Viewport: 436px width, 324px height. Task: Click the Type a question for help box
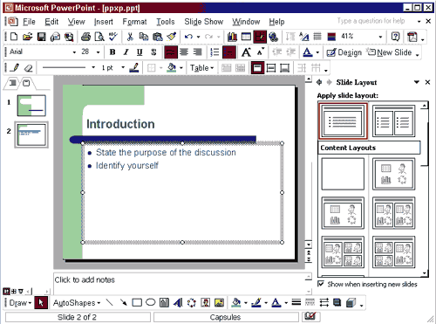tap(371, 21)
